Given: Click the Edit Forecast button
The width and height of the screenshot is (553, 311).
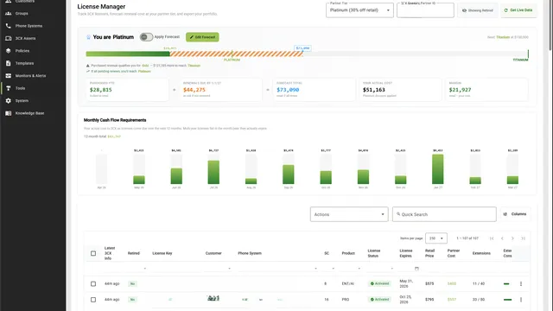Looking at the screenshot, I should point(202,37).
